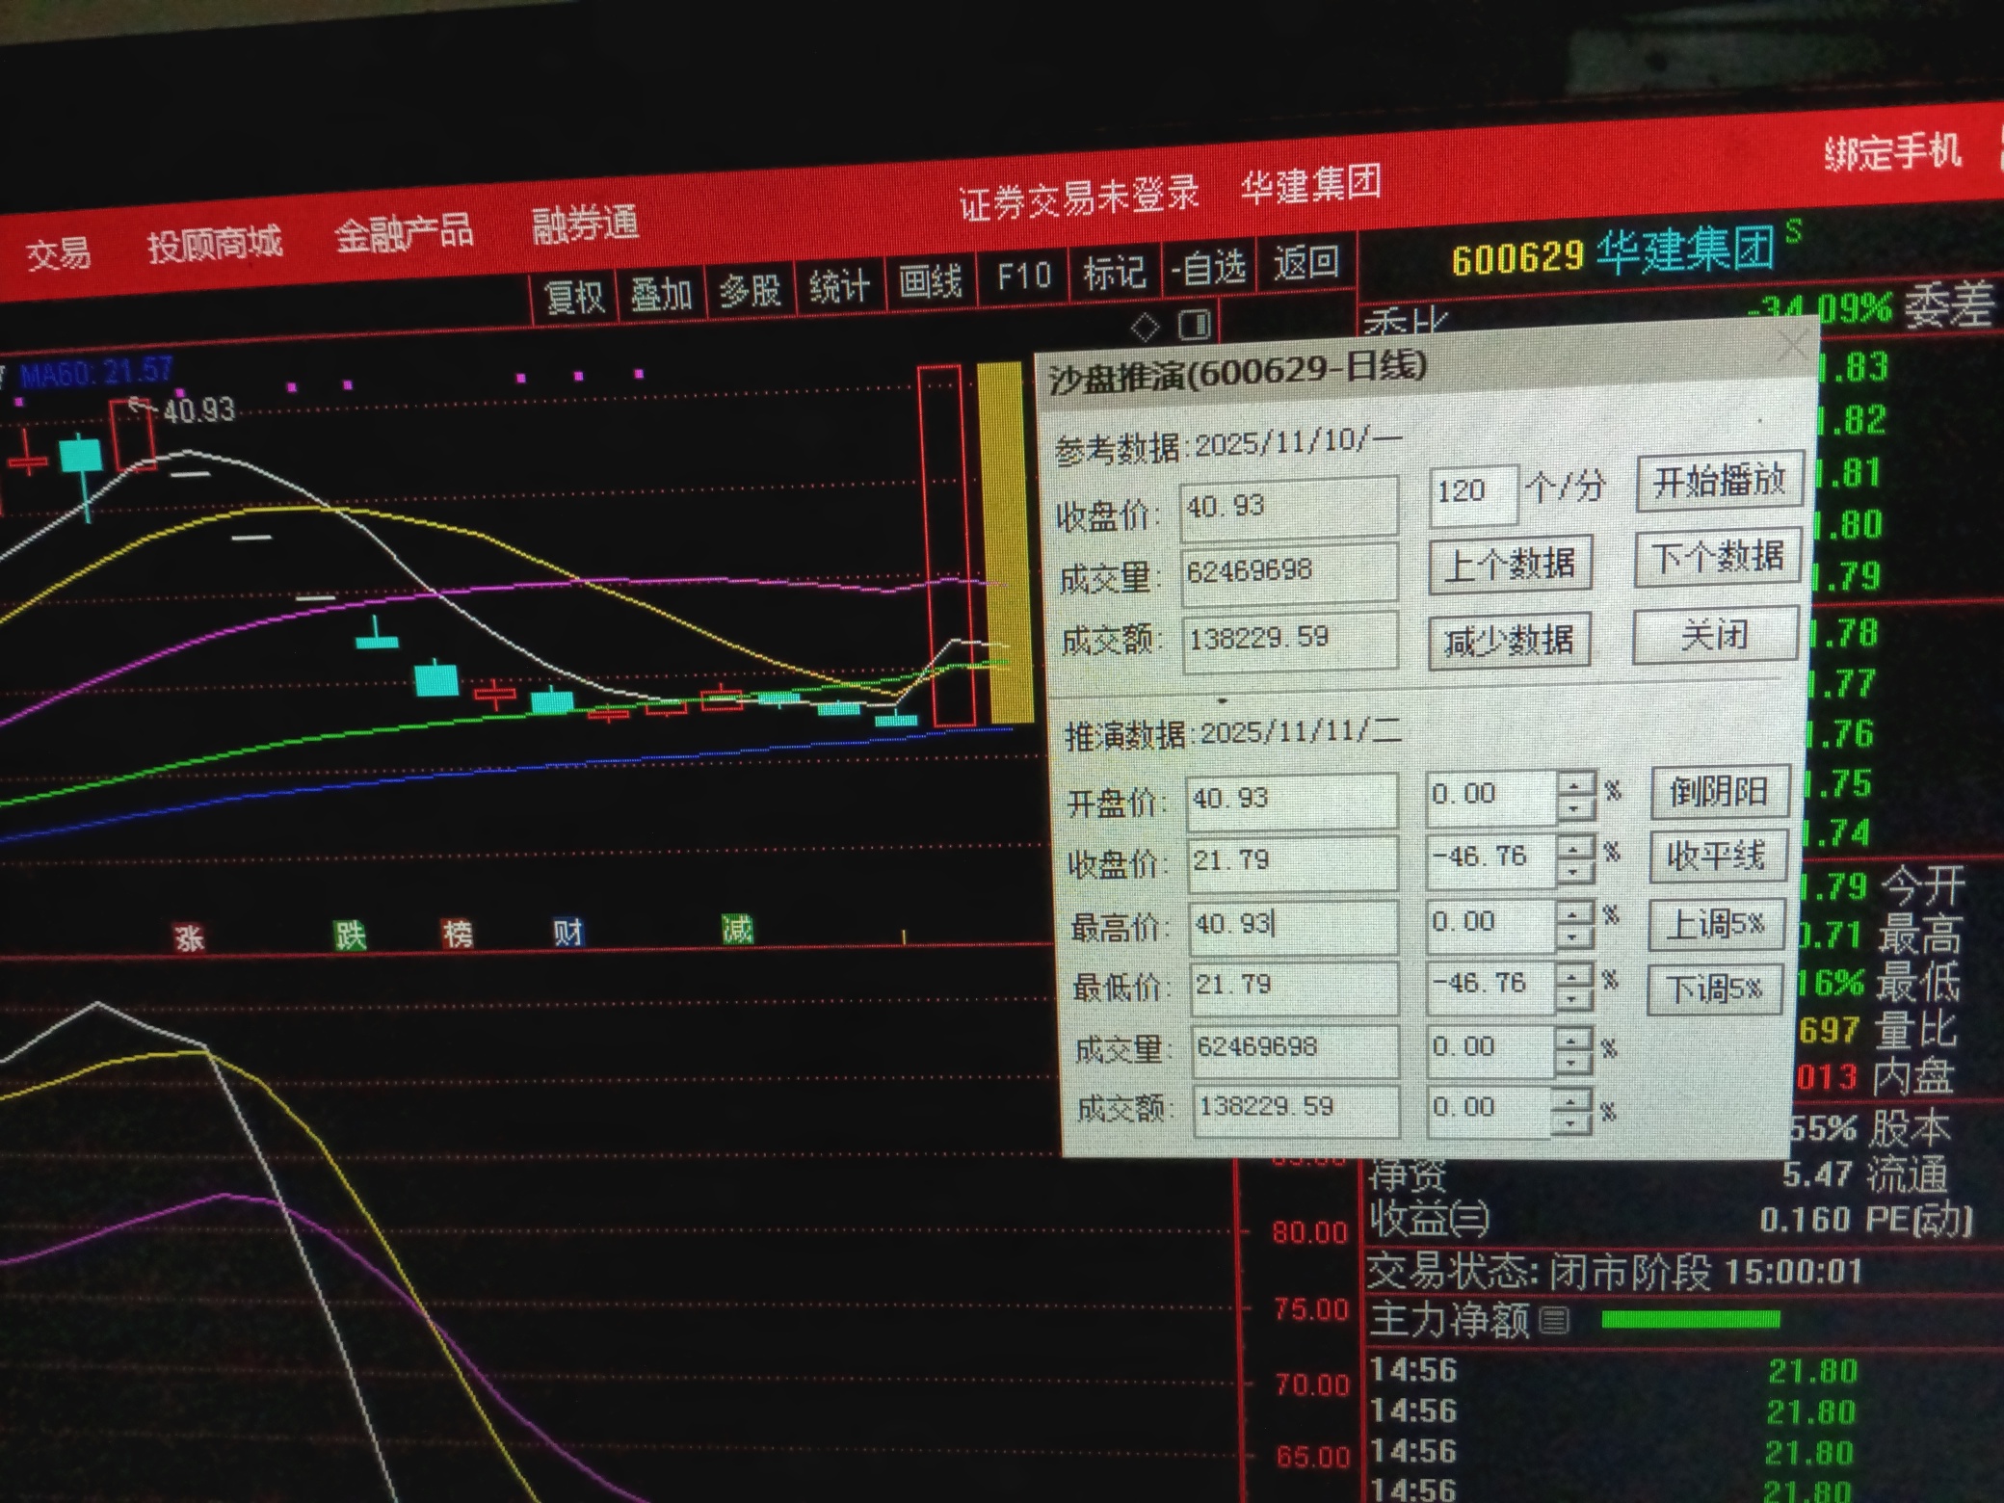Select the 画线 toolbar item
This screenshot has width=2004, height=1503.
tap(930, 280)
